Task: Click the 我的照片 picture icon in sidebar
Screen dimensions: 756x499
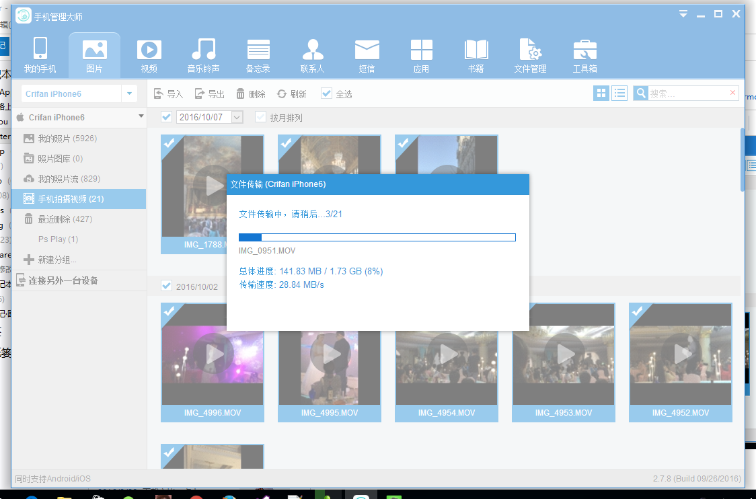Action: tap(29, 139)
